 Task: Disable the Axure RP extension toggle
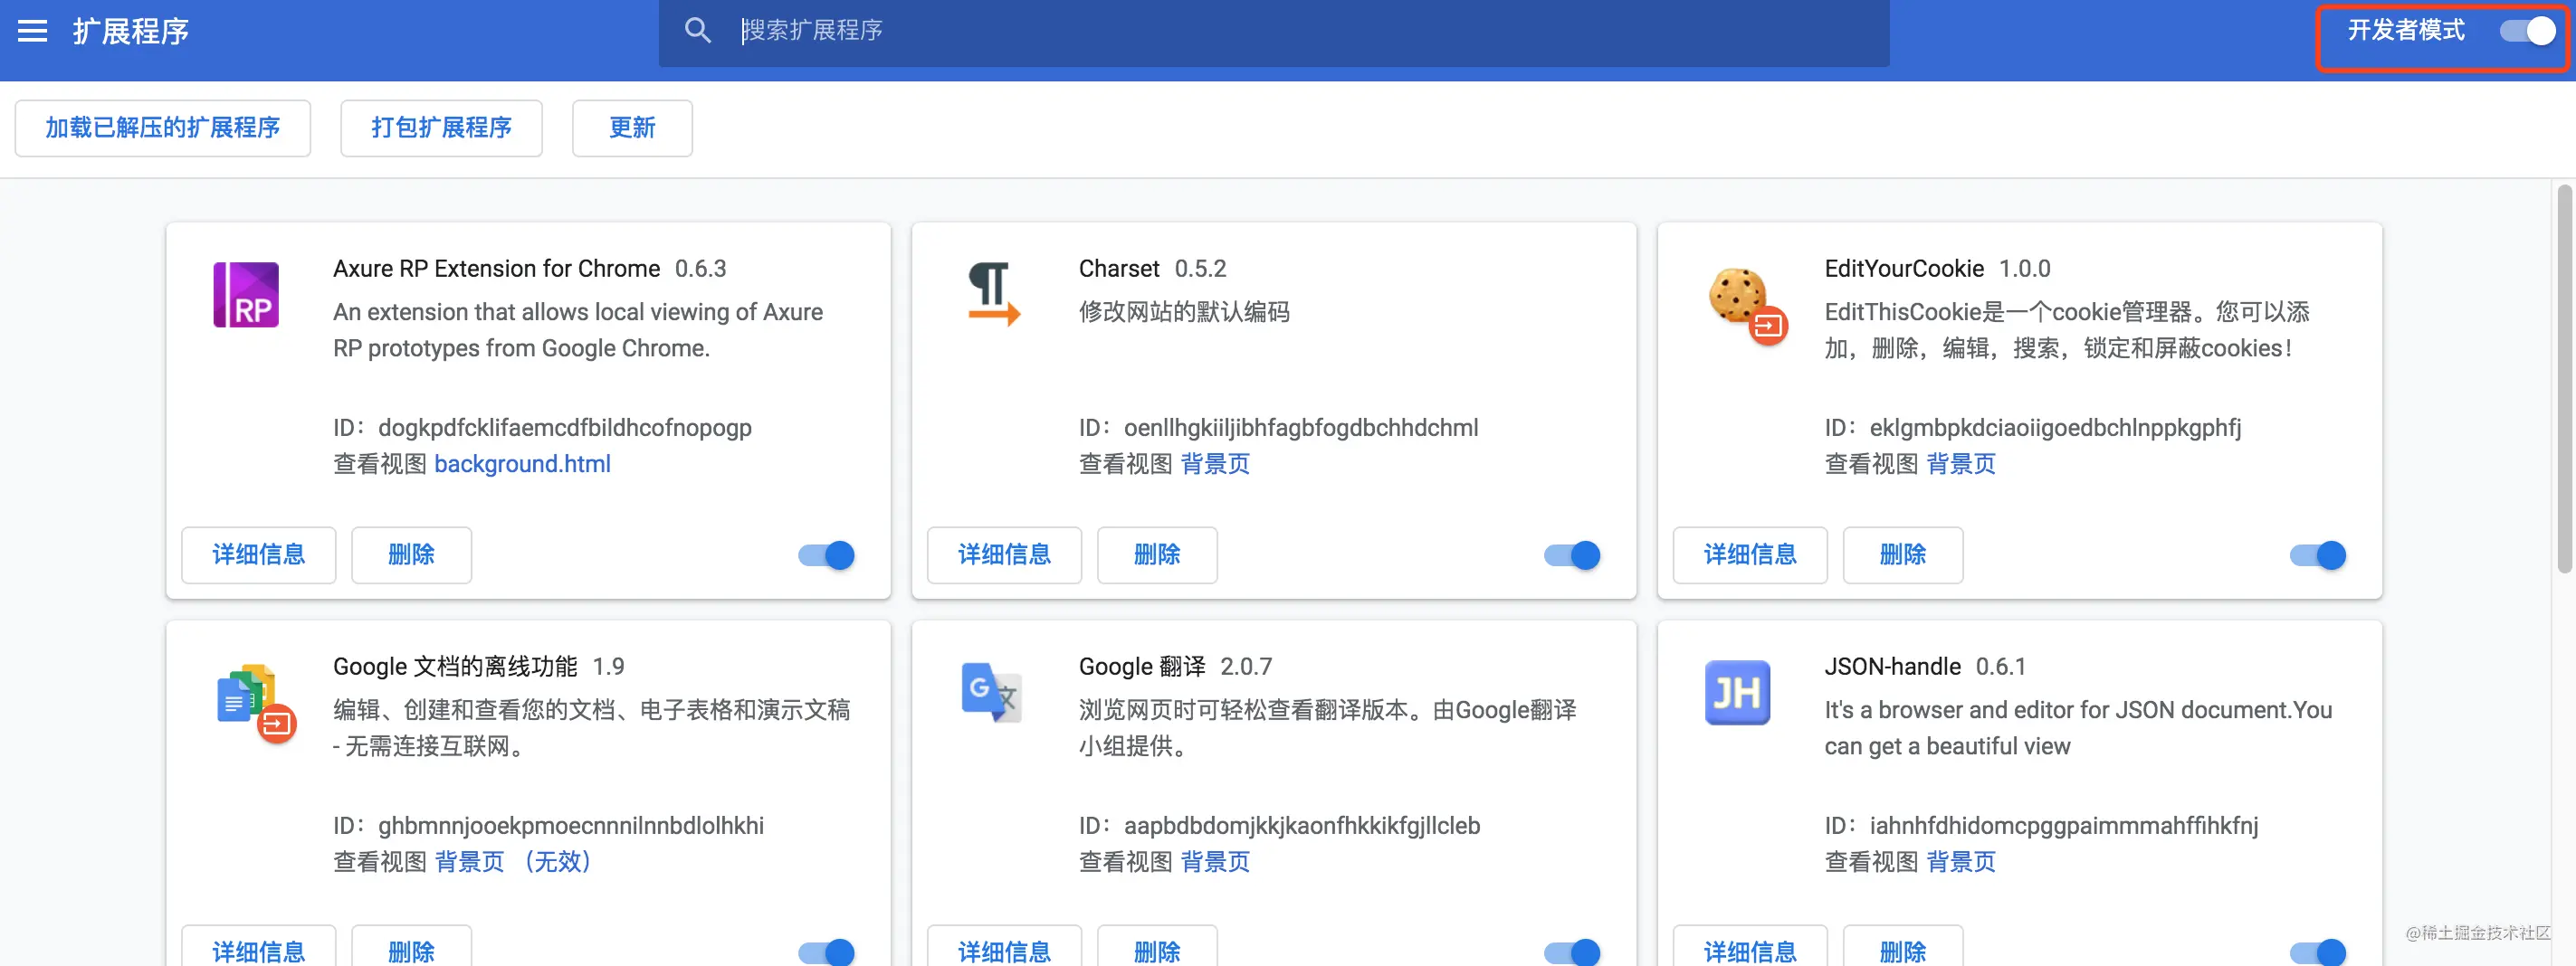click(x=827, y=555)
